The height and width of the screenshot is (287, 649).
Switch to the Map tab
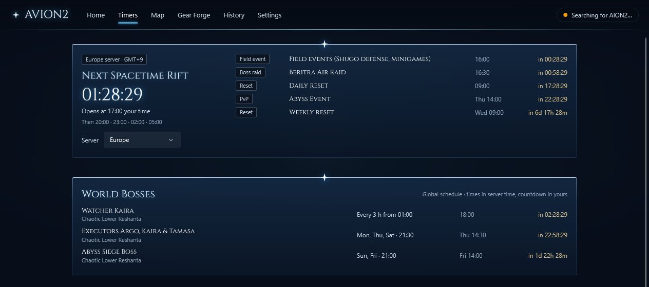[158, 15]
